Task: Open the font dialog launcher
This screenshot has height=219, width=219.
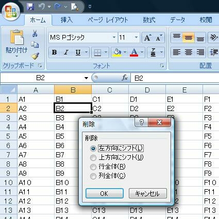Action: pos(162,66)
